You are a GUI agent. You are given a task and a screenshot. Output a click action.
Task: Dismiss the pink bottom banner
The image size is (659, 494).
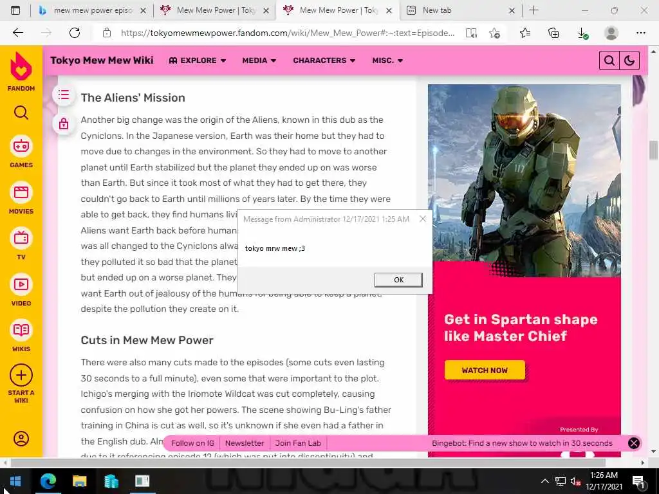click(x=634, y=443)
